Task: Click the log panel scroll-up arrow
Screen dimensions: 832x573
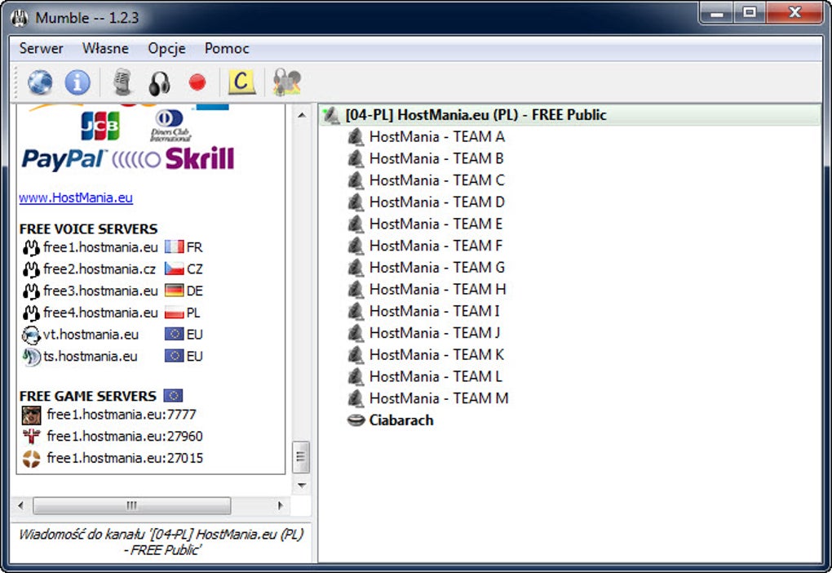Action: coord(301,115)
